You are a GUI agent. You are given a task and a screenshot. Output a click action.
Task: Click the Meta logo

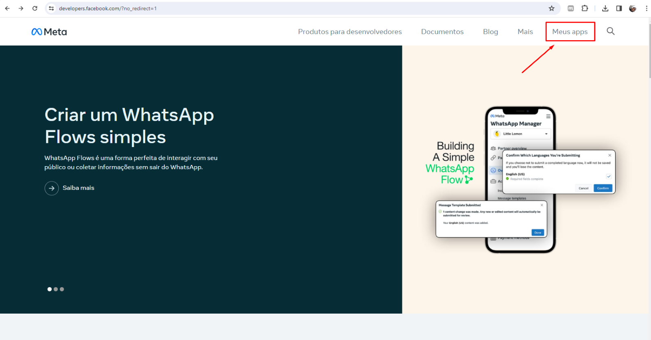pos(49,32)
